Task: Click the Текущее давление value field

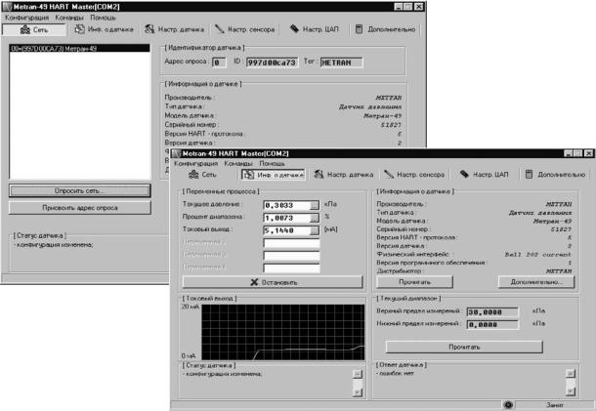Action: click(286, 205)
